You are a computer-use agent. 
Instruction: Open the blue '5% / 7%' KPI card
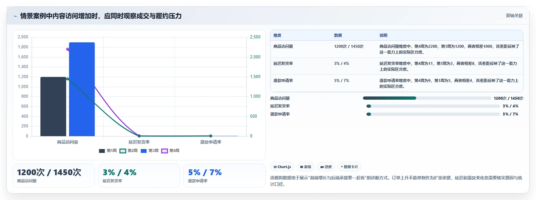click(224, 175)
